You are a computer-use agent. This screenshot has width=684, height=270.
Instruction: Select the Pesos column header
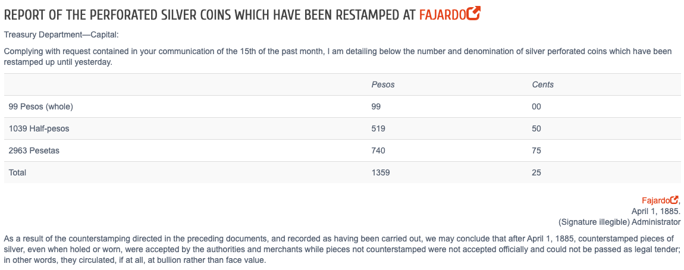pos(383,84)
